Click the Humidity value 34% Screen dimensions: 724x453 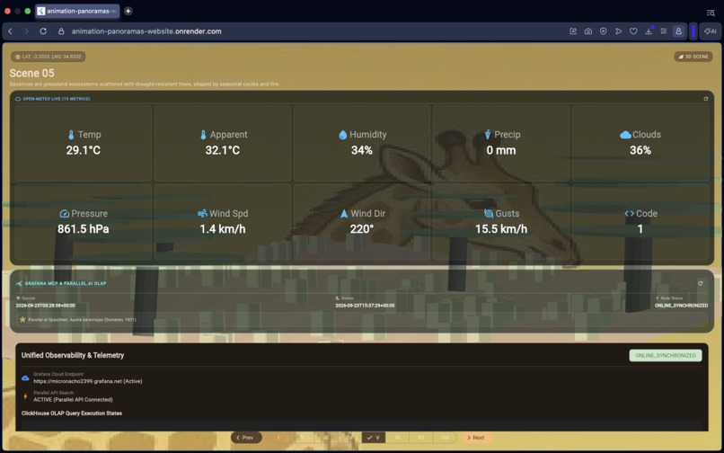pyautogui.click(x=361, y=150)
